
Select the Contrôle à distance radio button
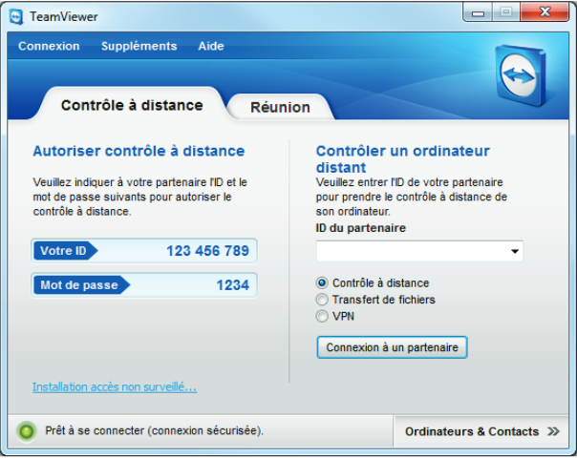point(323,283)
